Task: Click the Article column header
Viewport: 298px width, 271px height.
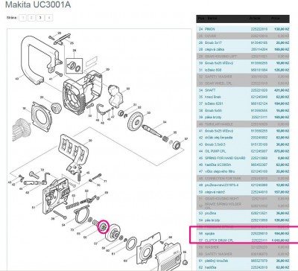Action: [255, 18]
